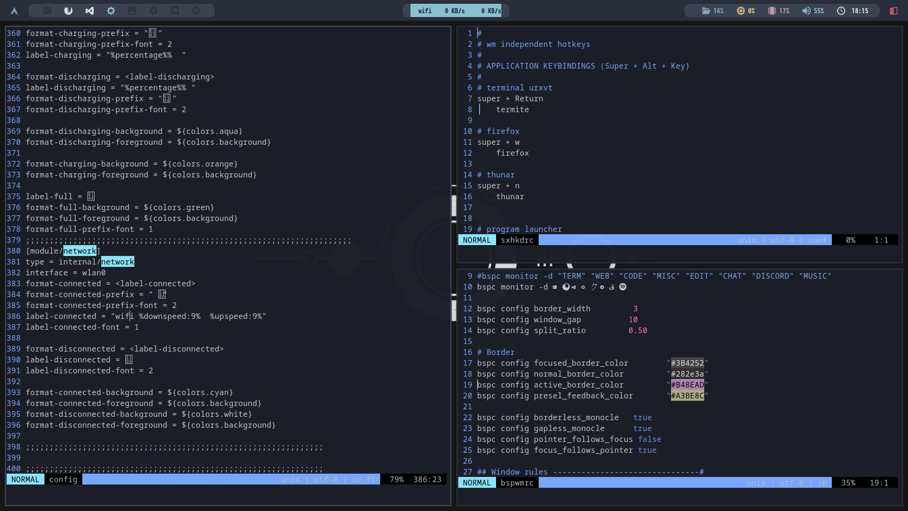Screen dimensions: 908x511
Task: Click highlighted 'network' in internal/network line
Action: tap(118, 262)
